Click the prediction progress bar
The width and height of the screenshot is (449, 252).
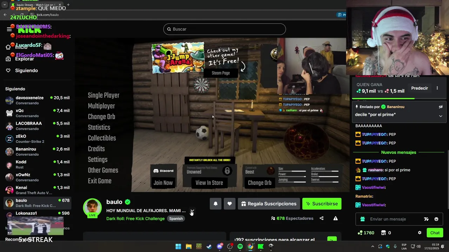coord(398,98)
